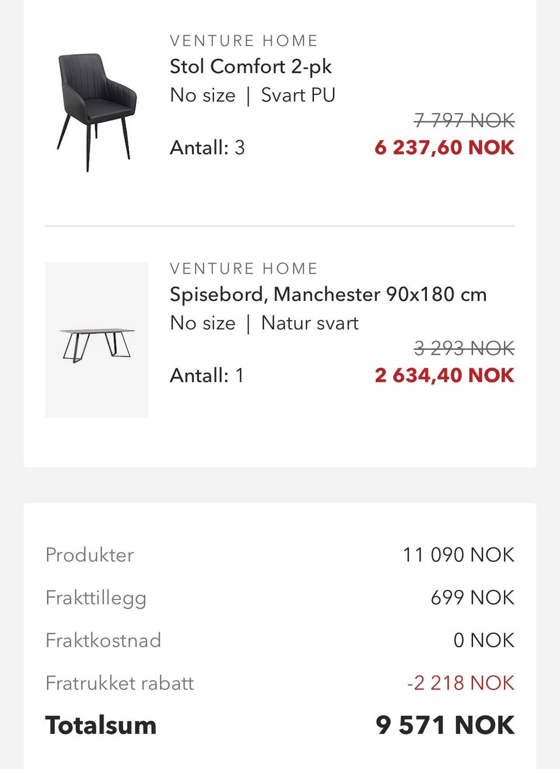This screenshot has height=769, width=560.
Task: Click the Venture Home brand above chair
Action: point(244,41)
